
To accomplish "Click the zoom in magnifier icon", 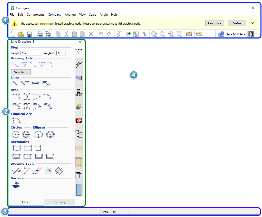I will pos(154,34).
